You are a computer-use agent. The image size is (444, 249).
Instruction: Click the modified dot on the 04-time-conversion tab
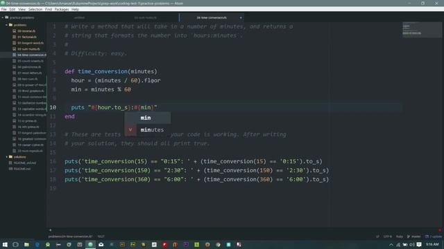point(241,18)
